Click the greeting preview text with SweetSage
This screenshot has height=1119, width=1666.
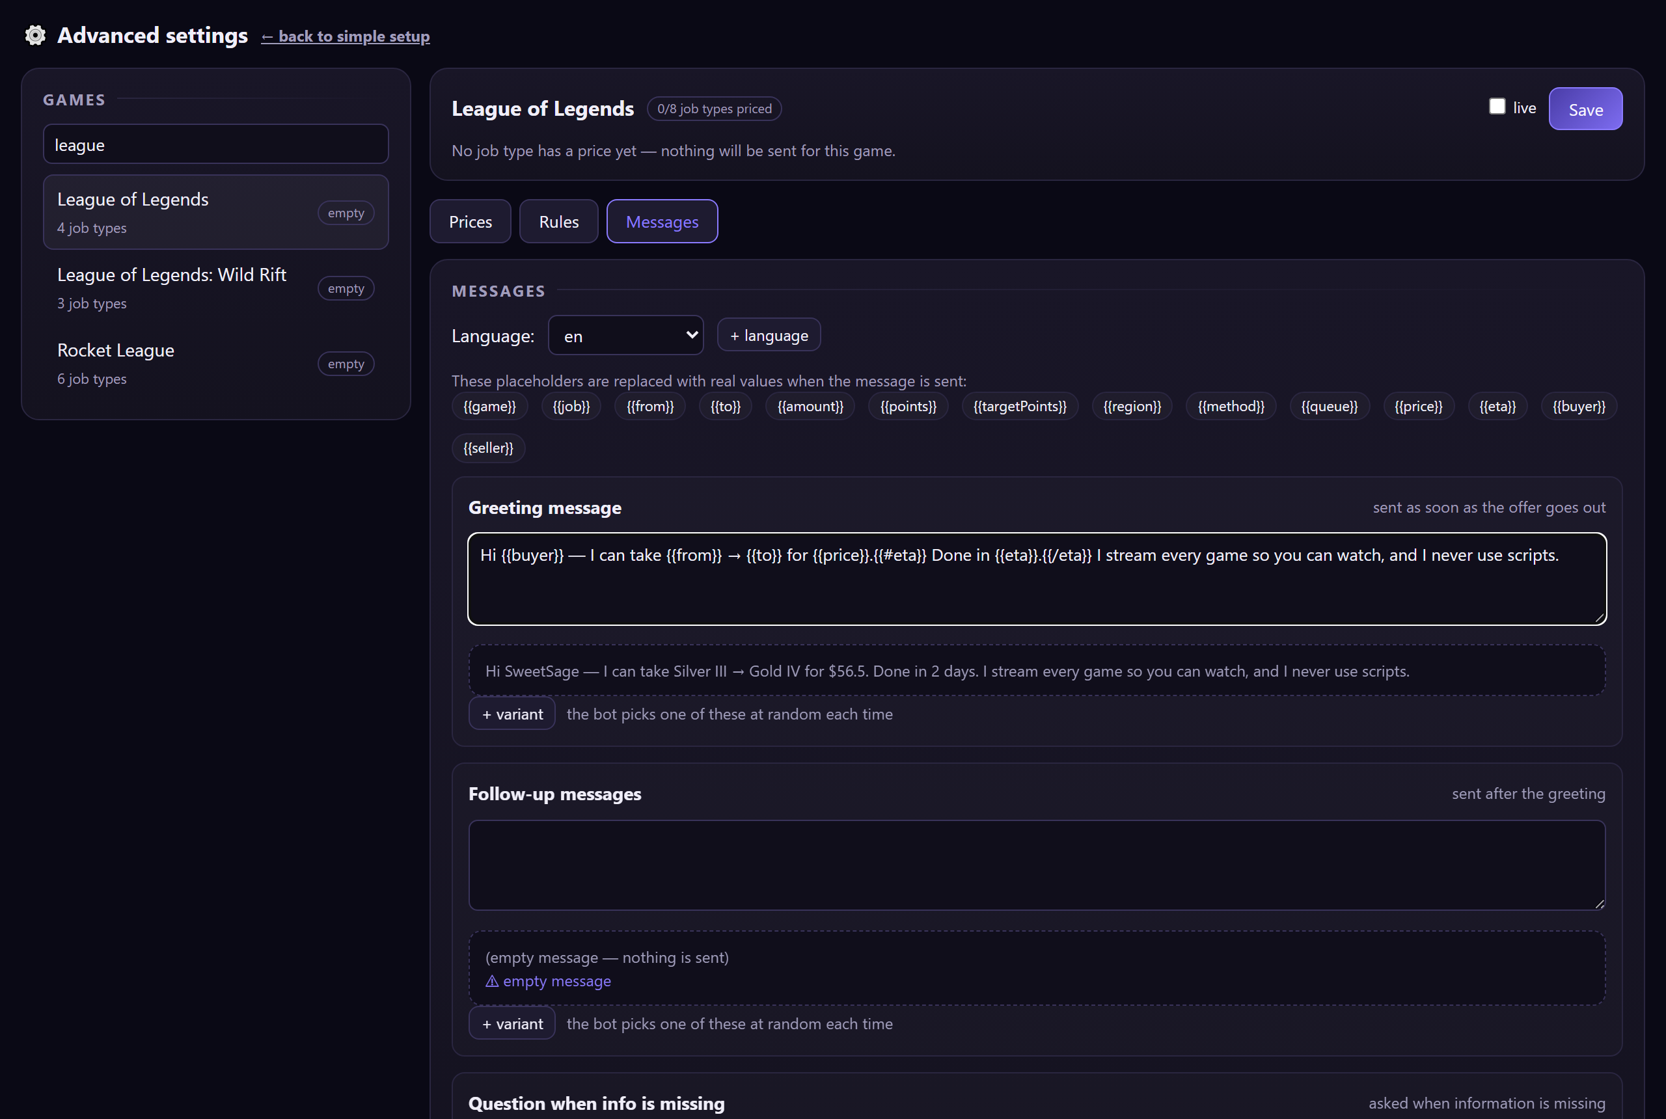point(947,671)
